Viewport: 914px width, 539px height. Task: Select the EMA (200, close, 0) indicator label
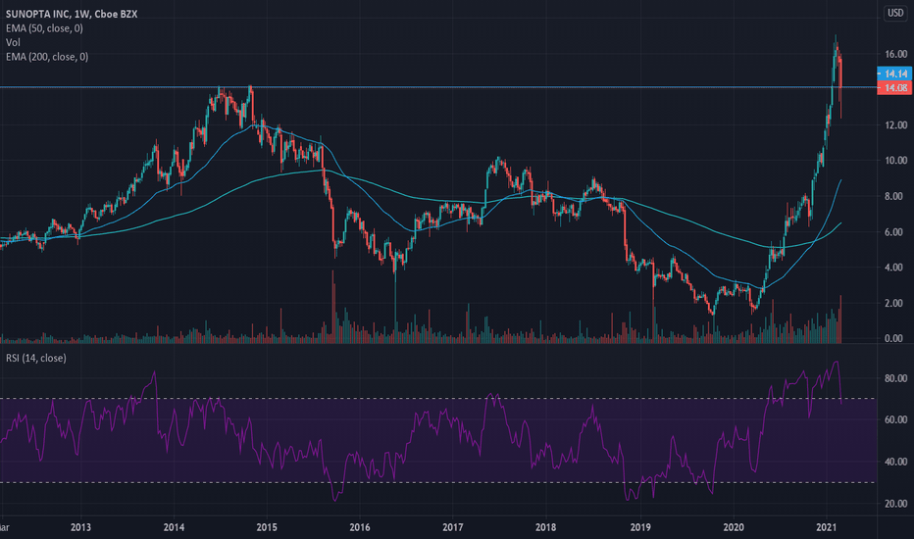pos(47,57)
